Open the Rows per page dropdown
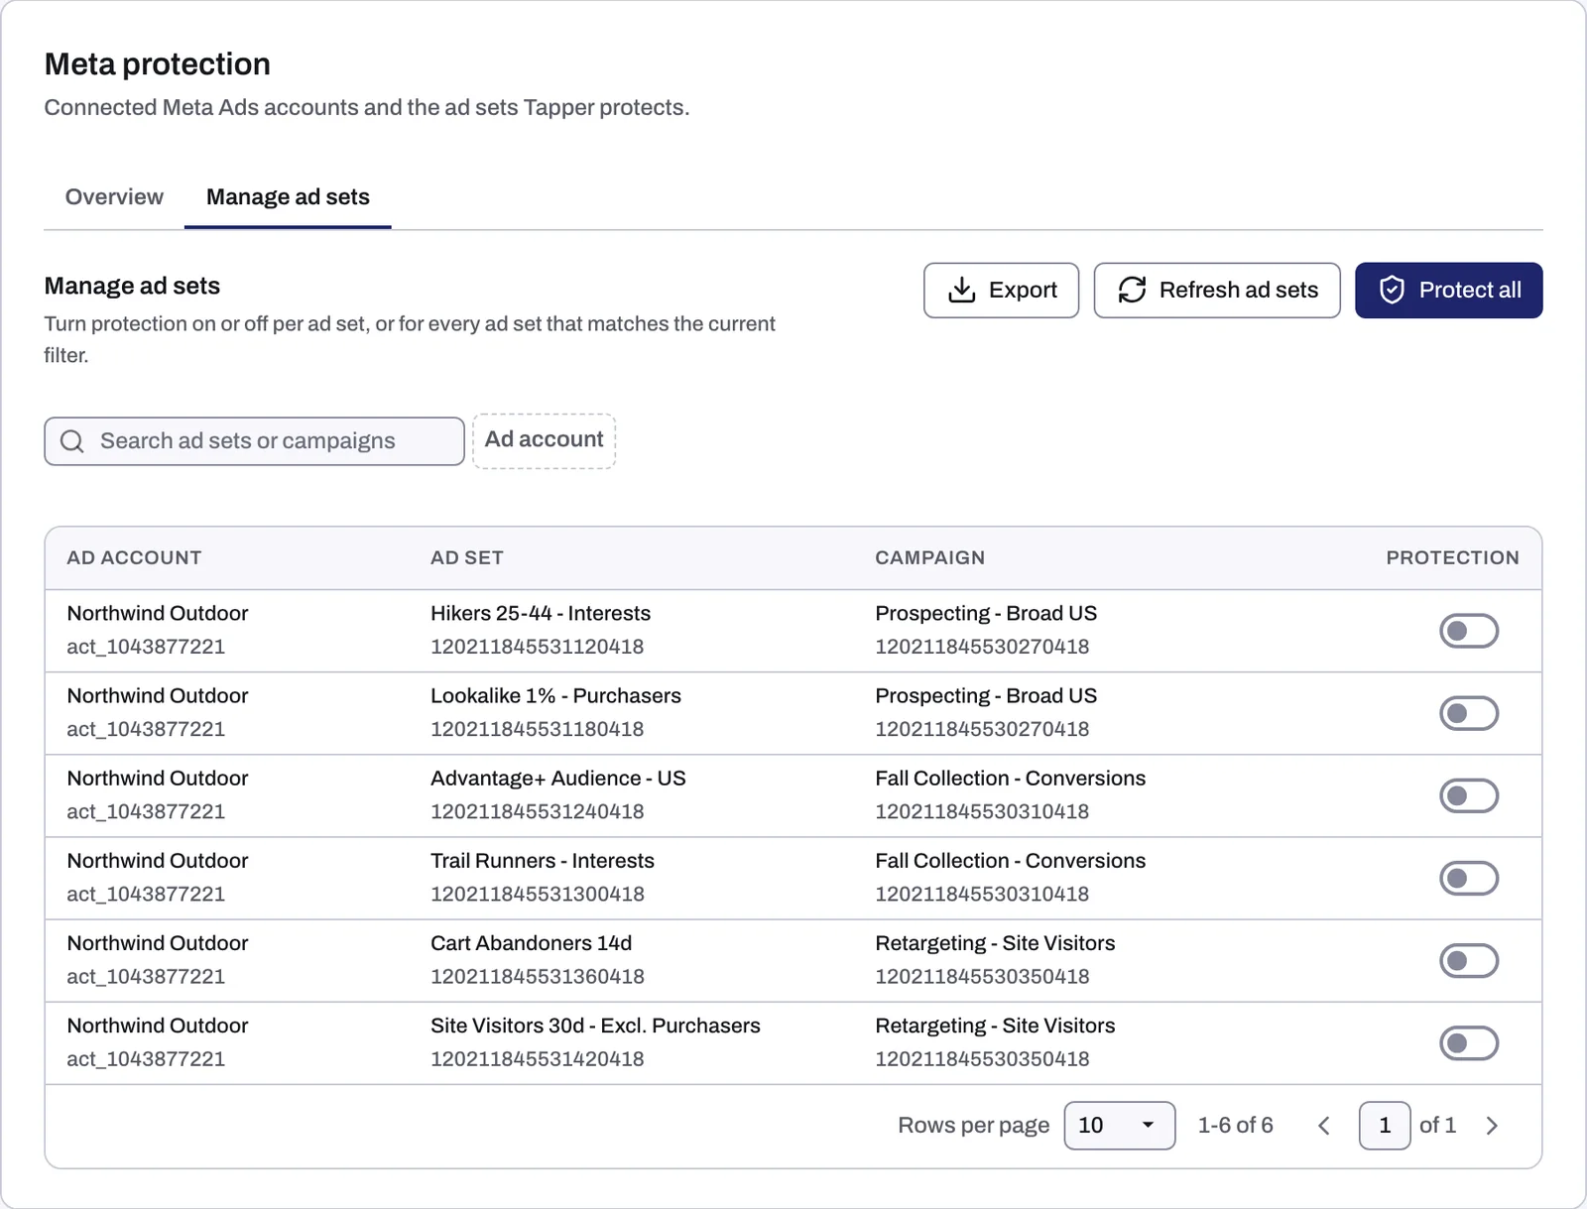Screen dimensions: 1587x1209 (1120, 1126)
